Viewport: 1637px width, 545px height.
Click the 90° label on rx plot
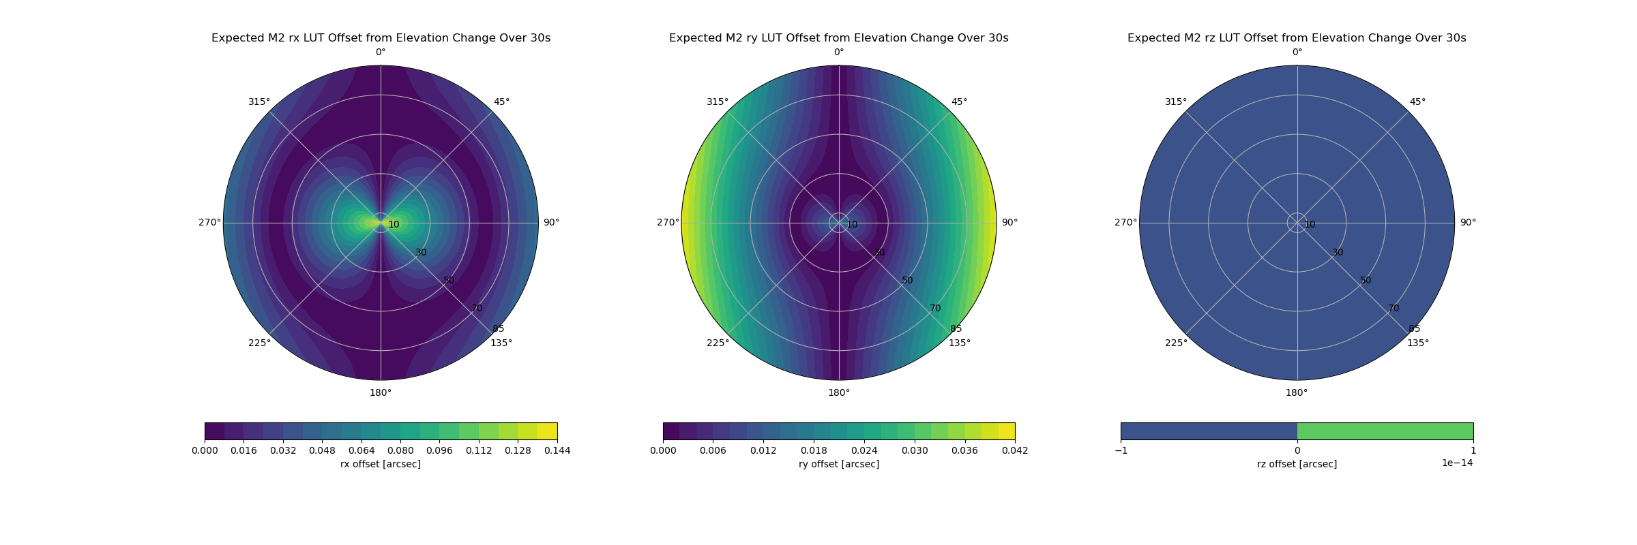[551, 223]
